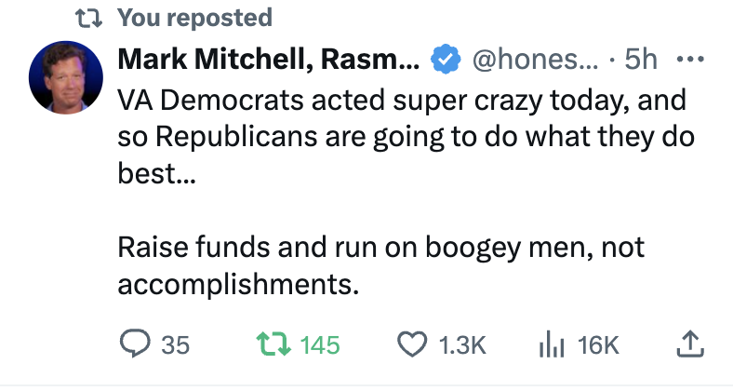Click the 1.3K likes count
Viewport: 733px width, 391px height.
tap(461, 345)
